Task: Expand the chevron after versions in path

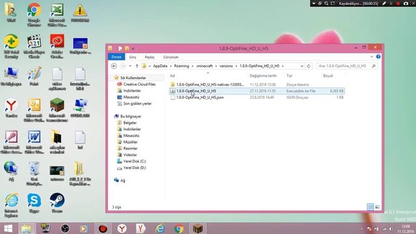Action: pyautogui.click(x=236, y=66)
